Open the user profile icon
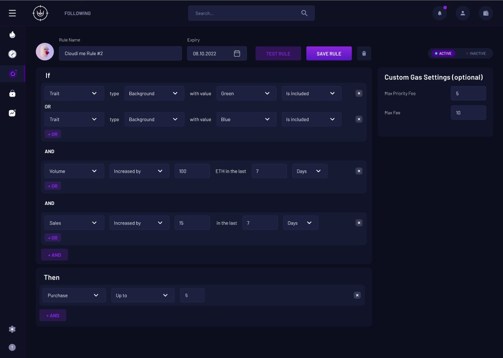Image resolution: width=503 pixels, height=358 pixels. coord(462,13)
